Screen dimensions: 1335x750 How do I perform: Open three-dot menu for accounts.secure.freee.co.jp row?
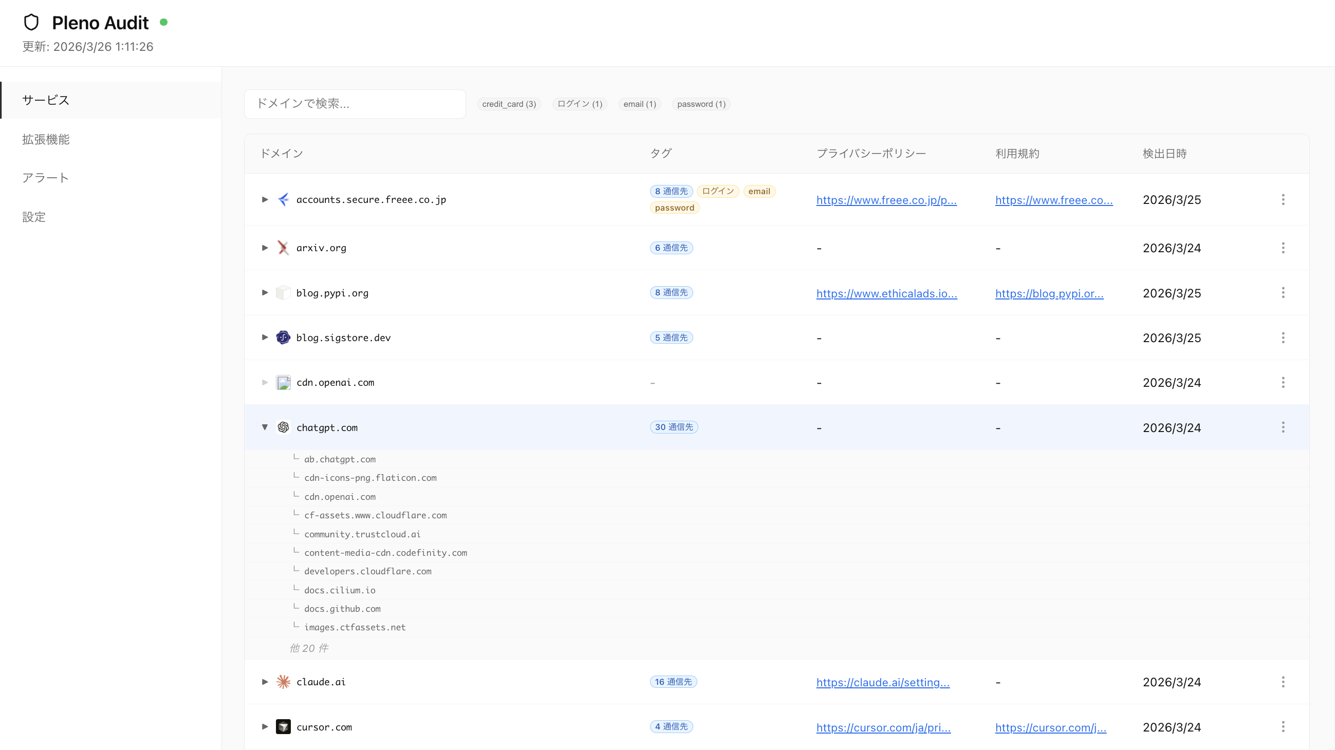pos(1283,199)
